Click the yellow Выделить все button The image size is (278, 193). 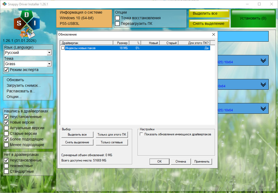pyautogui.click(x=209, y=13)
